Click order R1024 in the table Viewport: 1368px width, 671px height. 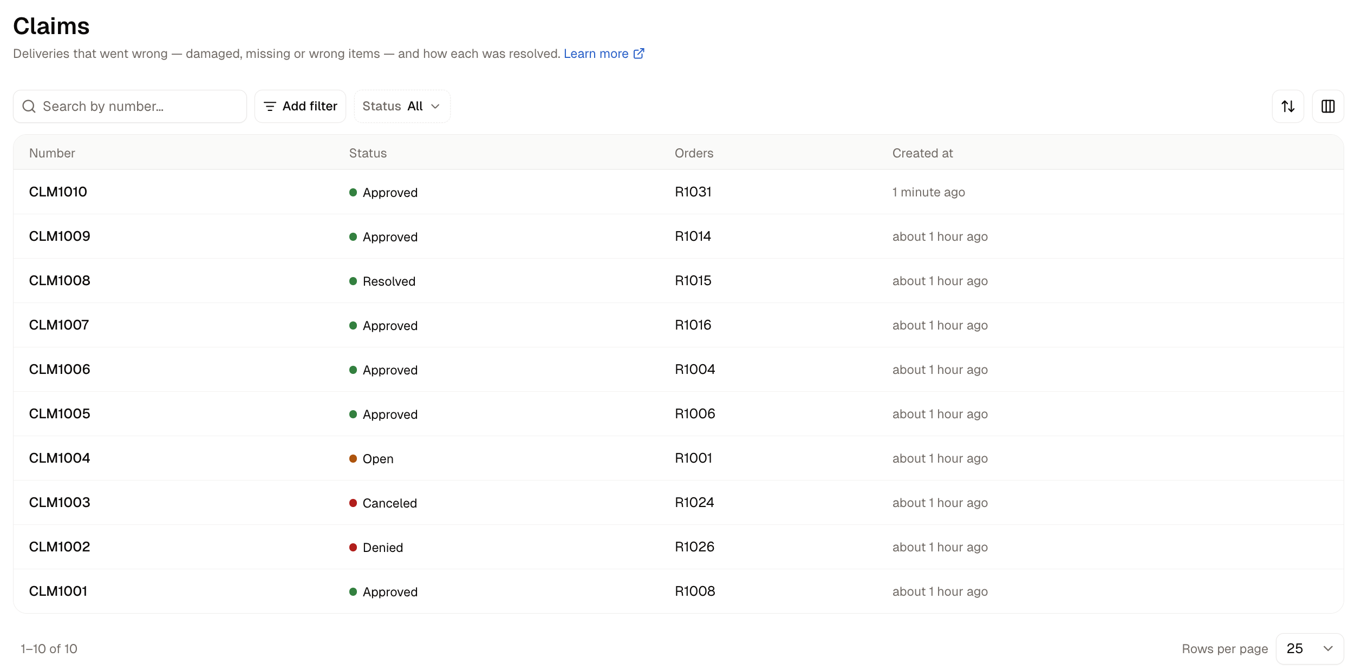pos(694,503)
